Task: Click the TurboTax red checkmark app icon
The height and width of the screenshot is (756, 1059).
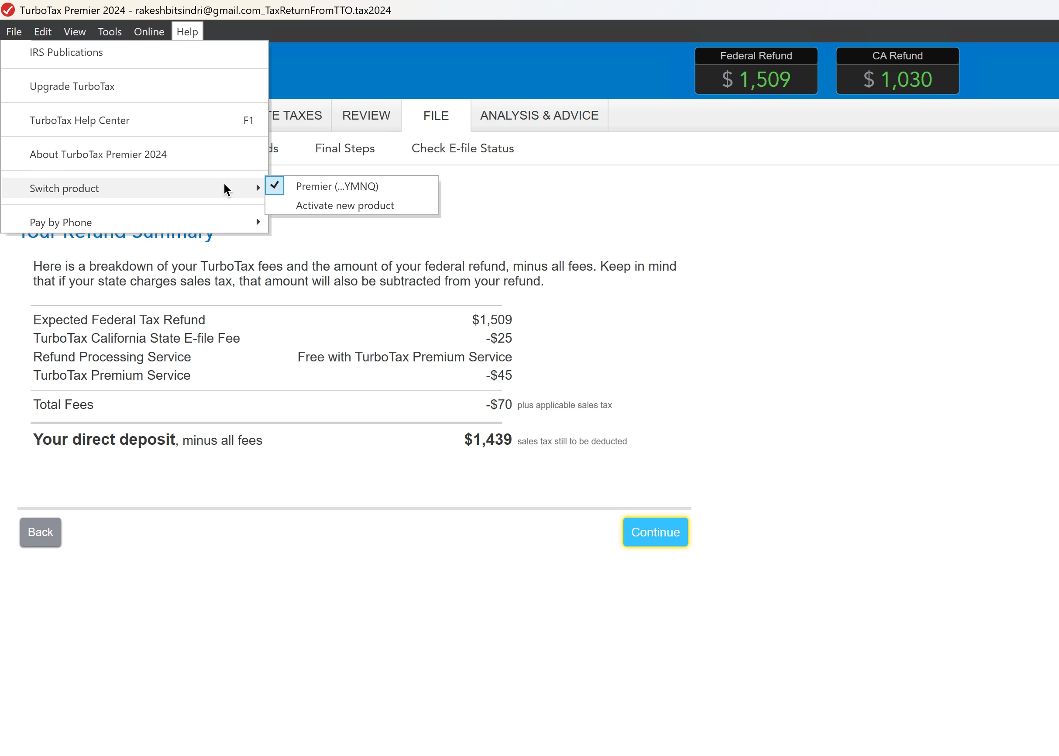Action: [8, 10]
